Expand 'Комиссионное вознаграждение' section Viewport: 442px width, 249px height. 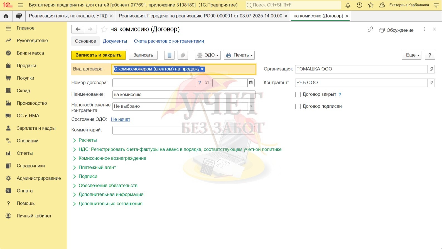tap(112, 158)
